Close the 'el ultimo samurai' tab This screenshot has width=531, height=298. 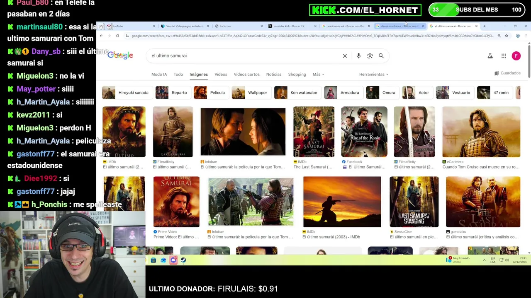(x=476, y=26)
